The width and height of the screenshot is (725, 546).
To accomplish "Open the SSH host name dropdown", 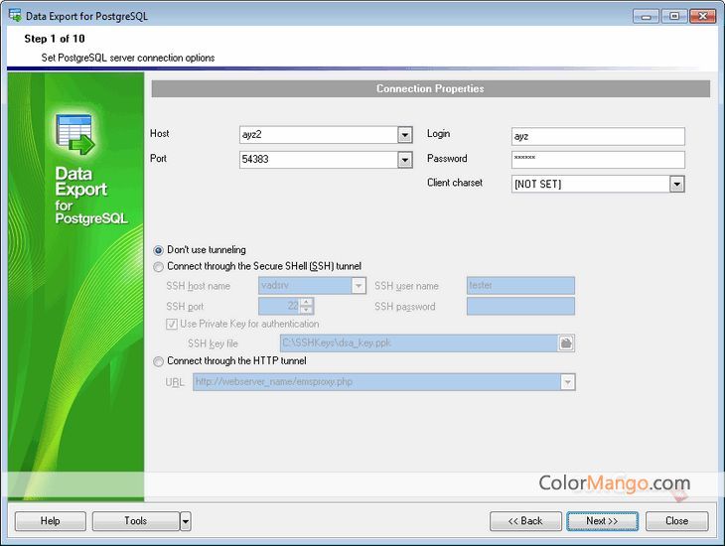I will tap(359, 286).
